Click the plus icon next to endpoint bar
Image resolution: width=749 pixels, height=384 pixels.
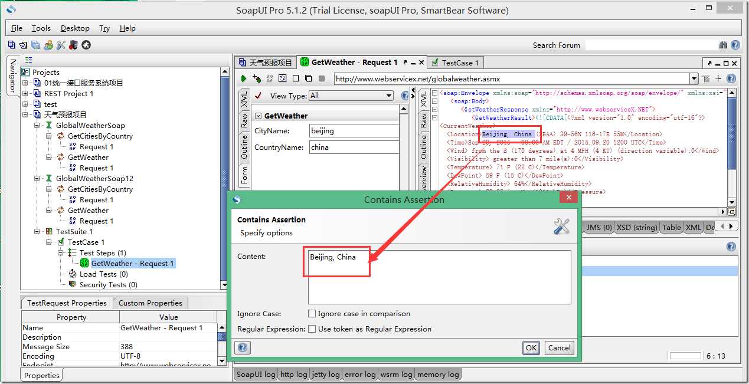click(718, 78)
